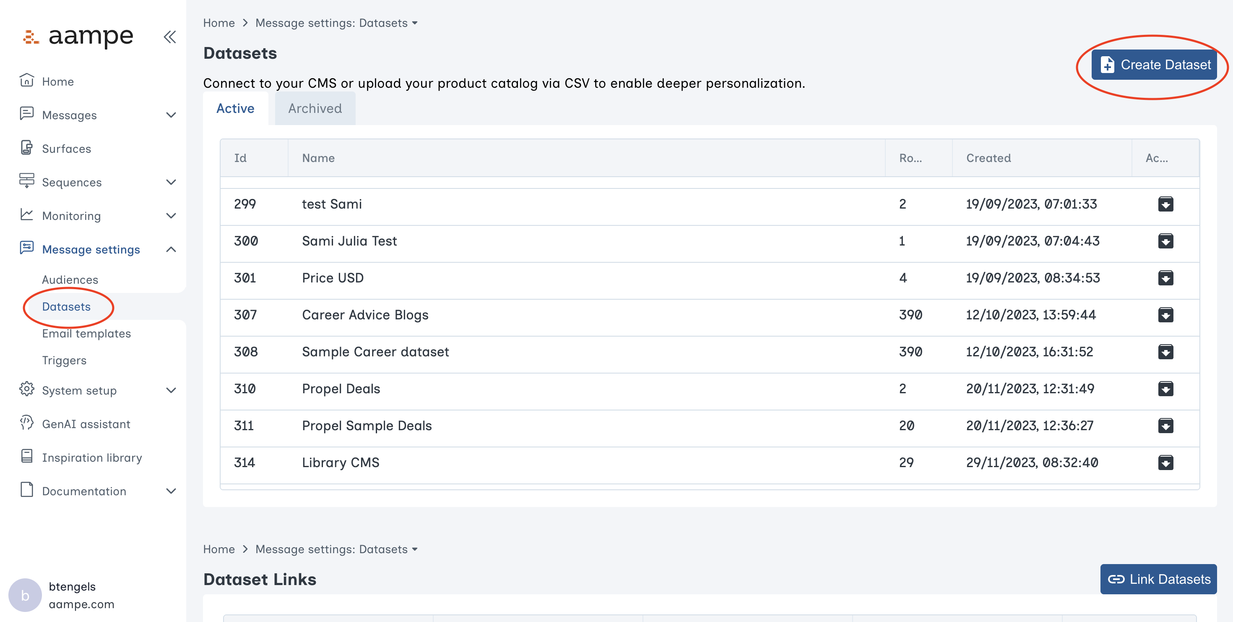Screen dimensions: 1233x622
Task: Open Email templates in sidebar
Action: (86, 333)
